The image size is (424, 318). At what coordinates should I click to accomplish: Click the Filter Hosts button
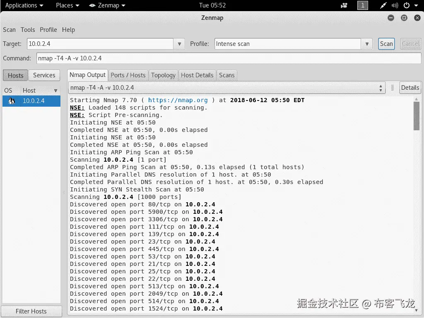pos(31,311)
